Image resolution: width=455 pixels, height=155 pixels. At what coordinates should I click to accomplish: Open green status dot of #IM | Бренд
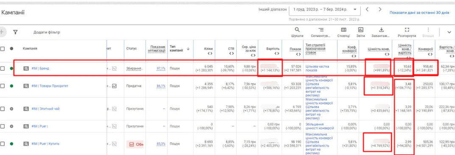[11, 68]
